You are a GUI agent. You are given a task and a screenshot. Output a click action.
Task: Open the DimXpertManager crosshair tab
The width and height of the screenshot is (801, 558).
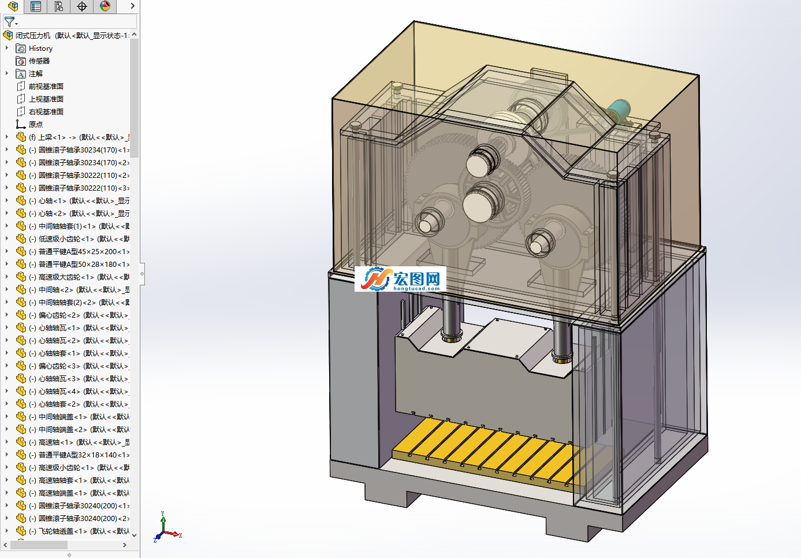click(82, 6)
